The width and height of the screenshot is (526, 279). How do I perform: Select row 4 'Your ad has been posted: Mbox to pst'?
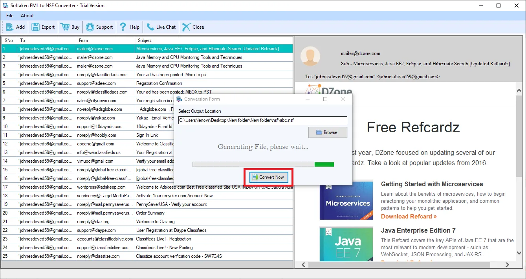click(x=147, y=75)
